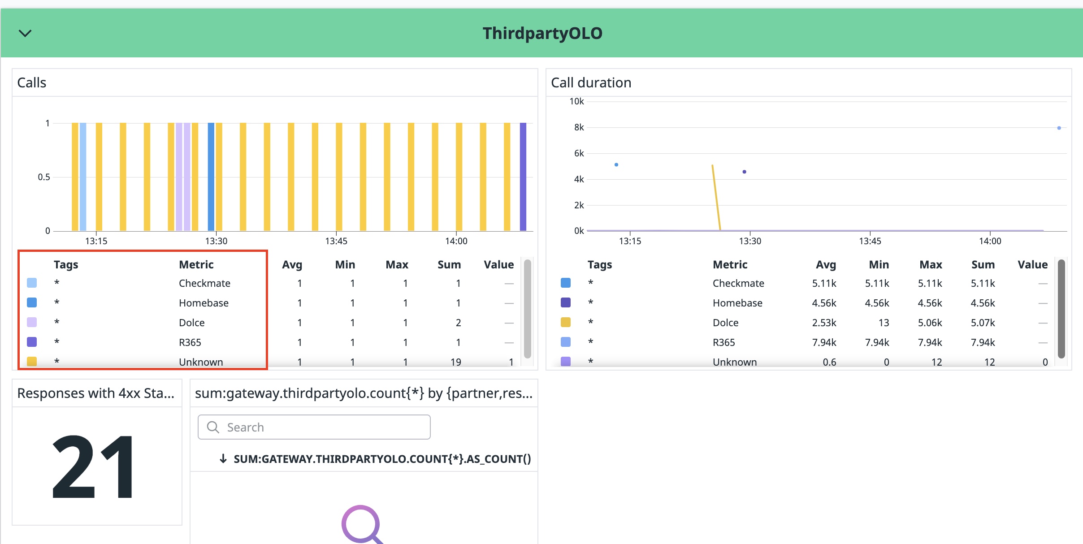Sort Call duration legend by Value header
The height and width of the screenshot is (544, 1083).
(x=1033, y=264)
